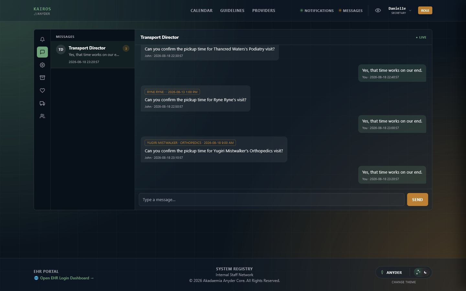Expand the Danielle user dropdown chevron

[x=410, y=11]
